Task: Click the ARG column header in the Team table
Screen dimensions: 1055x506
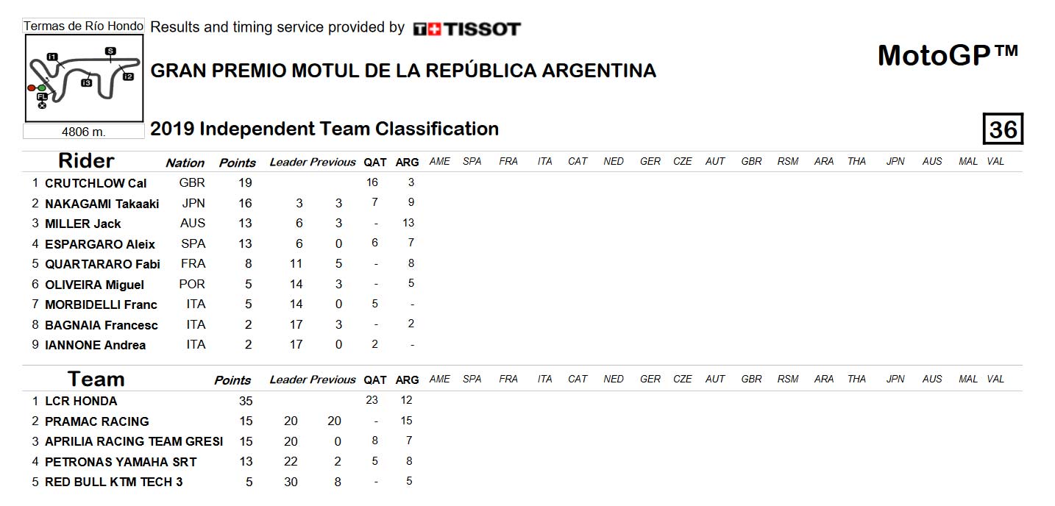Action: click(x=407, y=379)
